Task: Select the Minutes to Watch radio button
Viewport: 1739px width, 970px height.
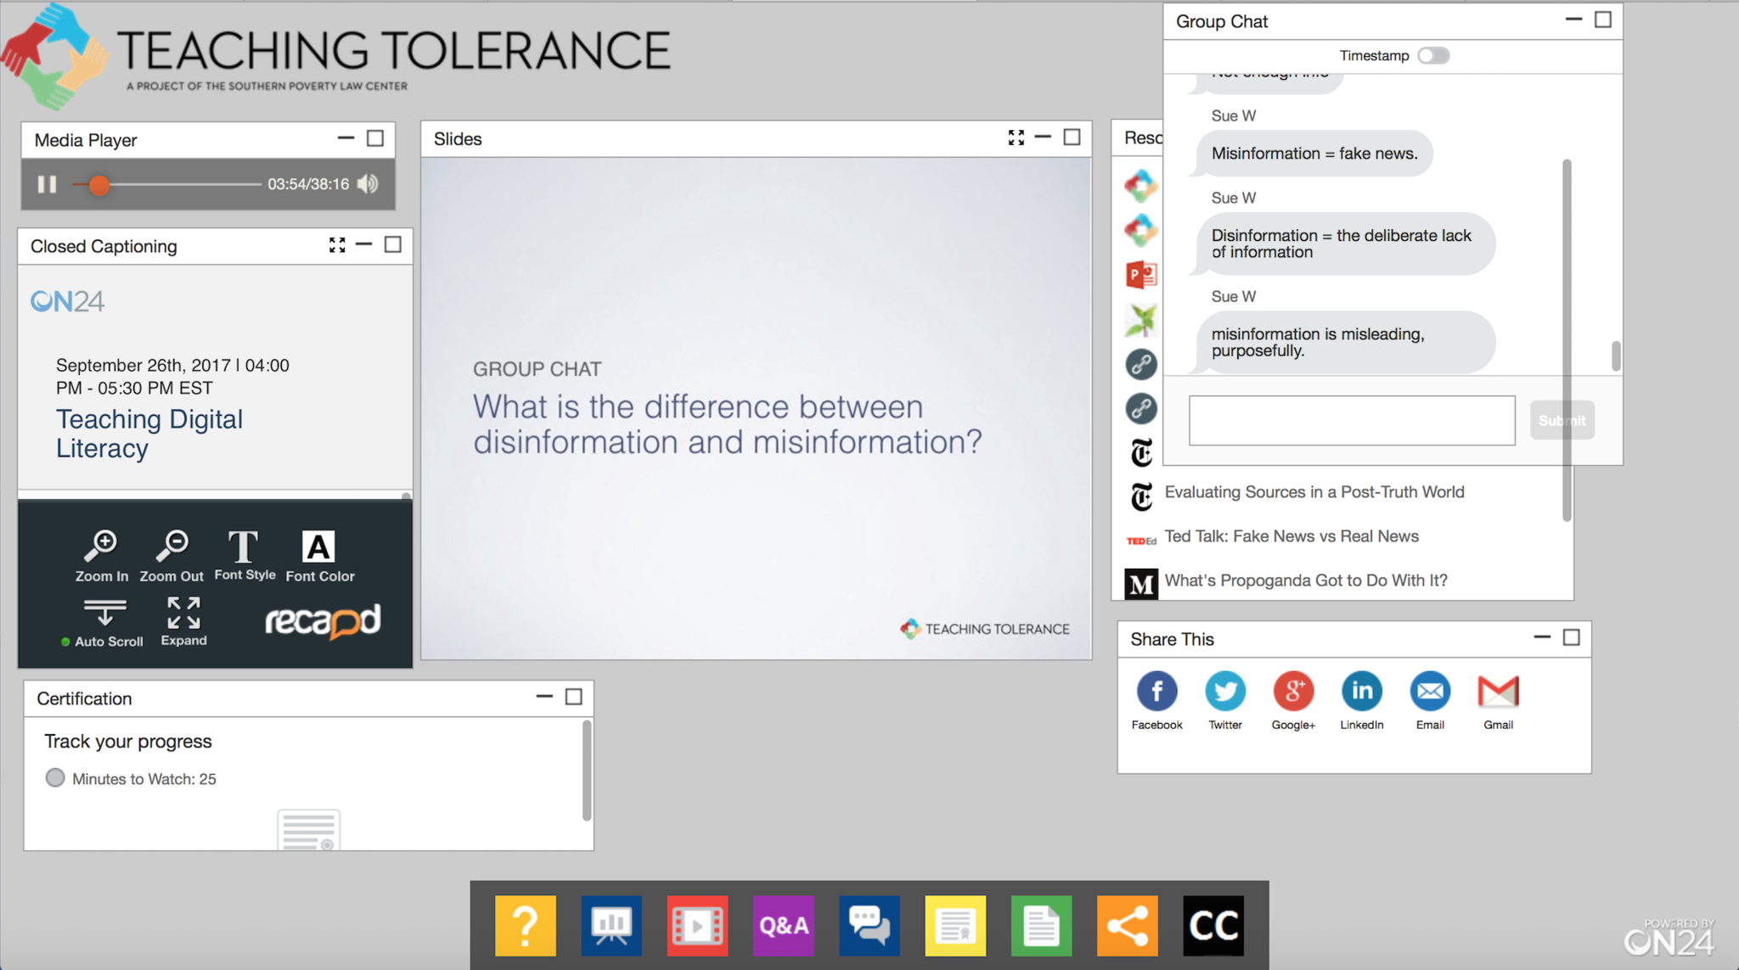Action: [x=55, y=778]
